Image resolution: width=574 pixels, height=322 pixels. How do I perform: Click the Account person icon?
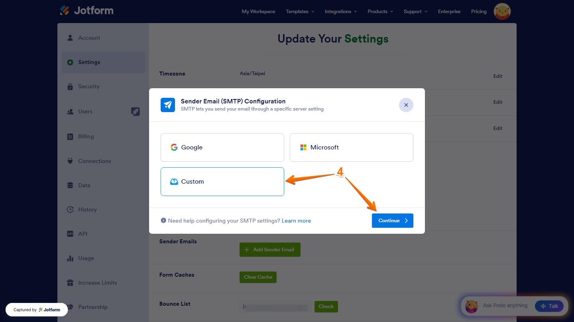70,38
